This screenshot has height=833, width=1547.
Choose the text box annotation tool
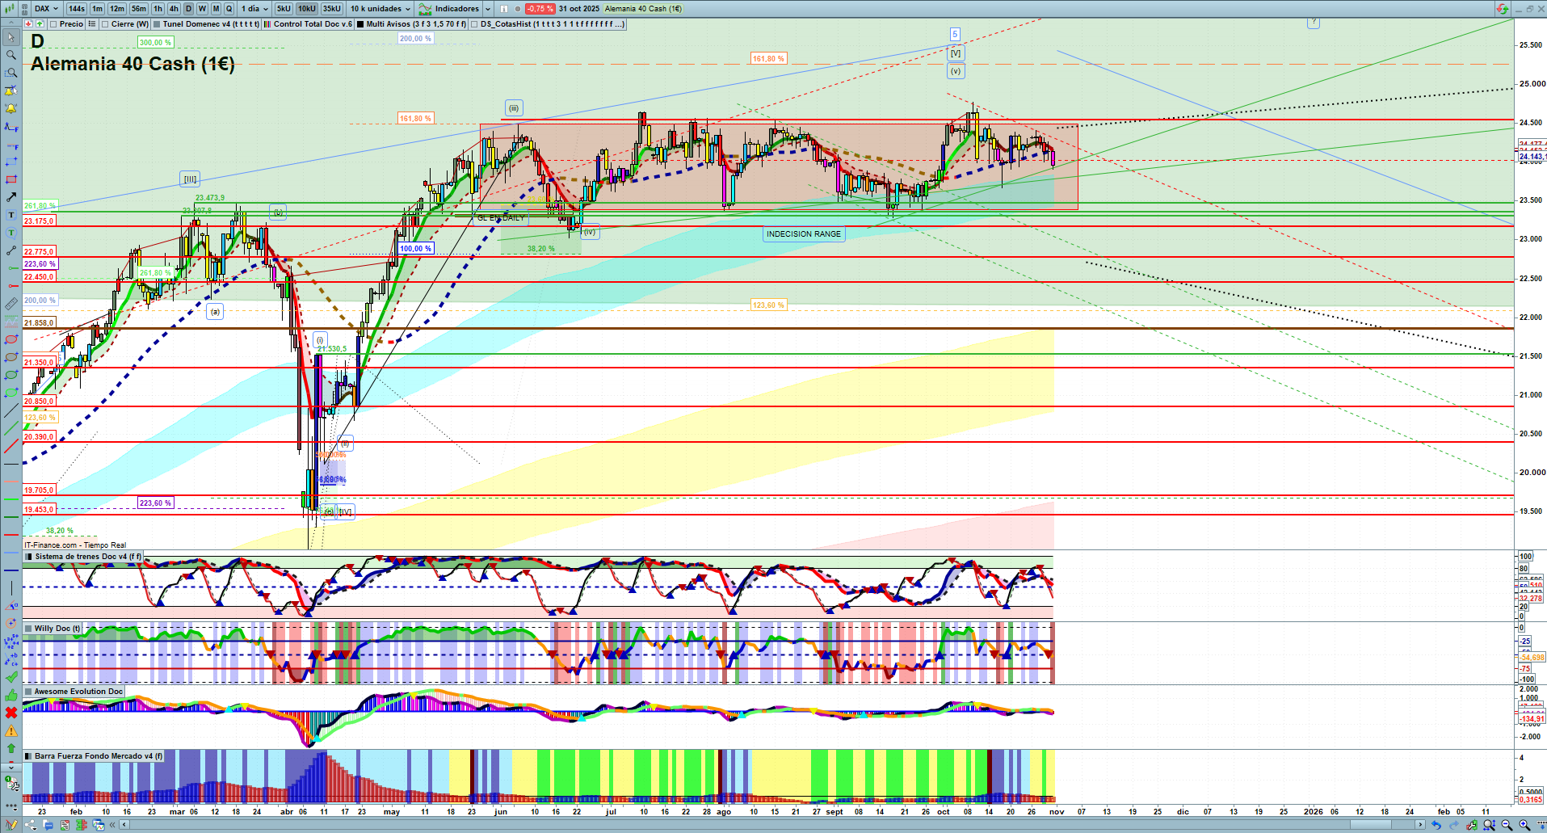click(11, 215)
